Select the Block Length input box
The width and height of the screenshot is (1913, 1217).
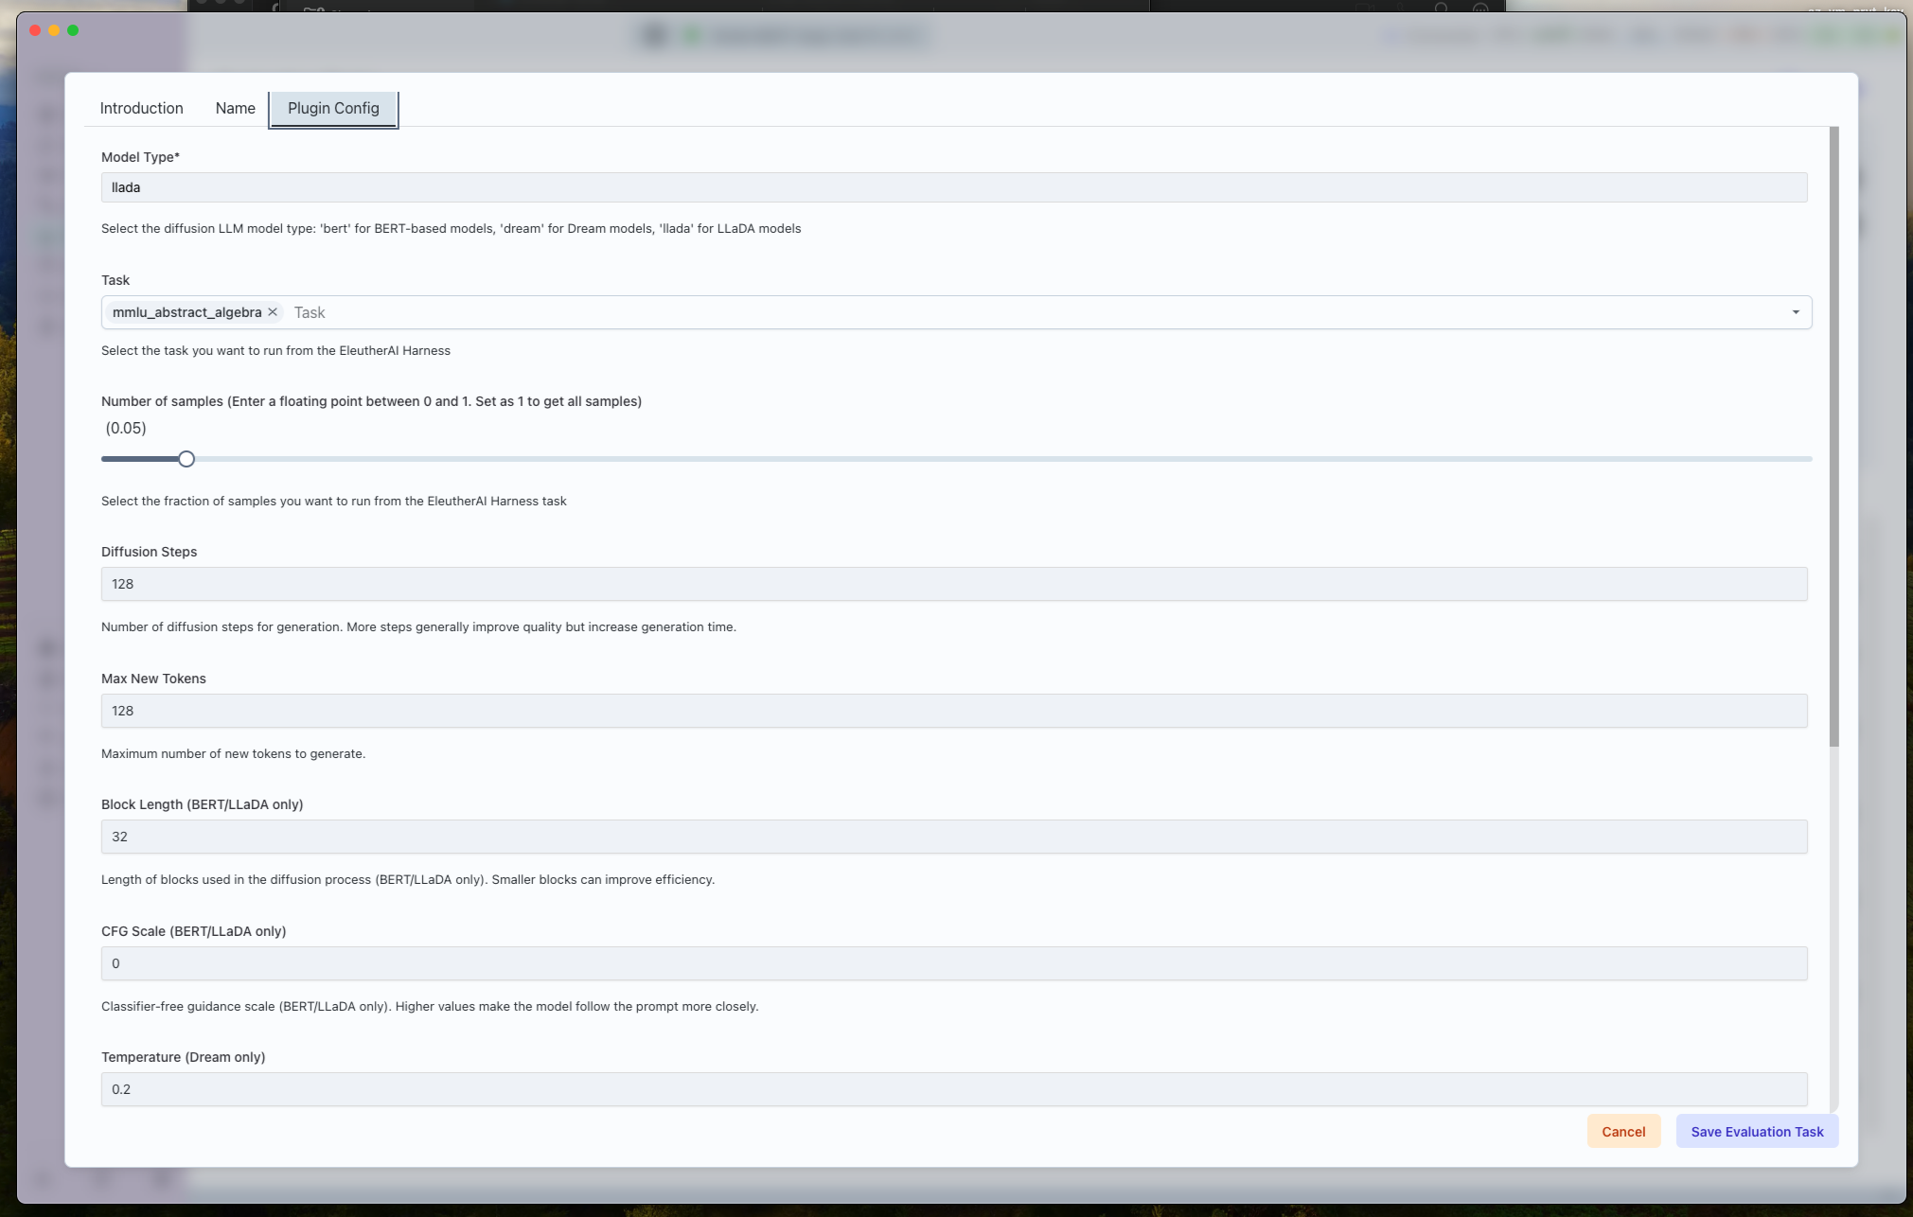coord(953,837)
